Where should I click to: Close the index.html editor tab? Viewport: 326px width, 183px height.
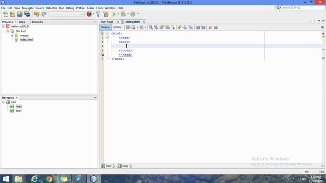tap(144, 22)
